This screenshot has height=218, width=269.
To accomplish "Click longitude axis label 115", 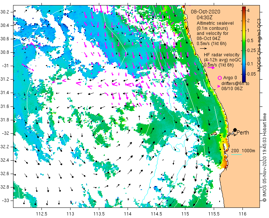I will coord(185,214).
